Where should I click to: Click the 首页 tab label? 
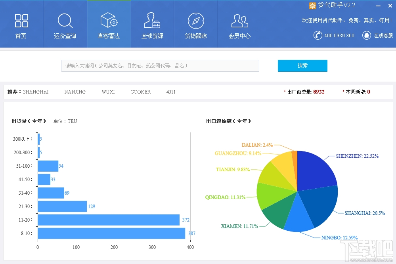pyautogui.click(x=21, y=36)
